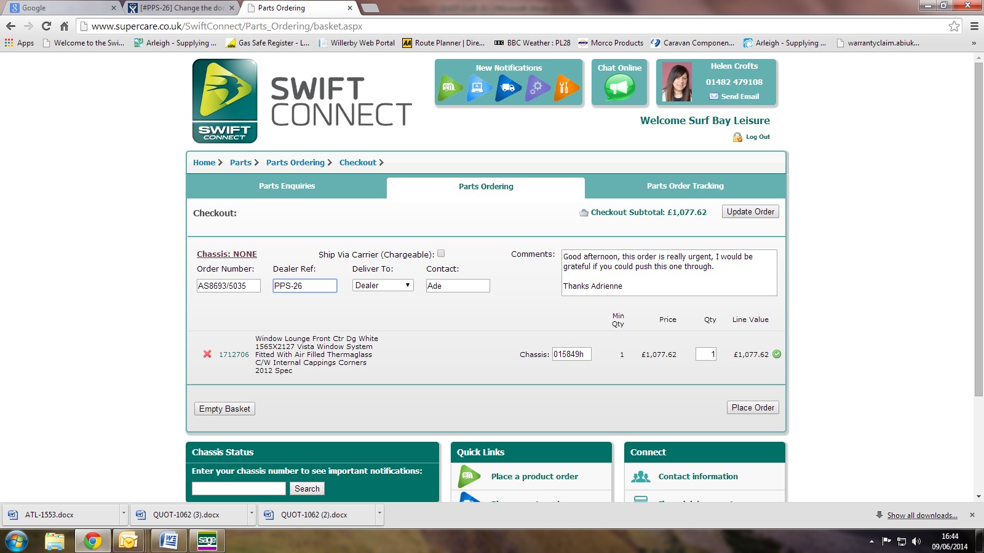
Task: Click into the Comments text box
Action: [669, 273]
